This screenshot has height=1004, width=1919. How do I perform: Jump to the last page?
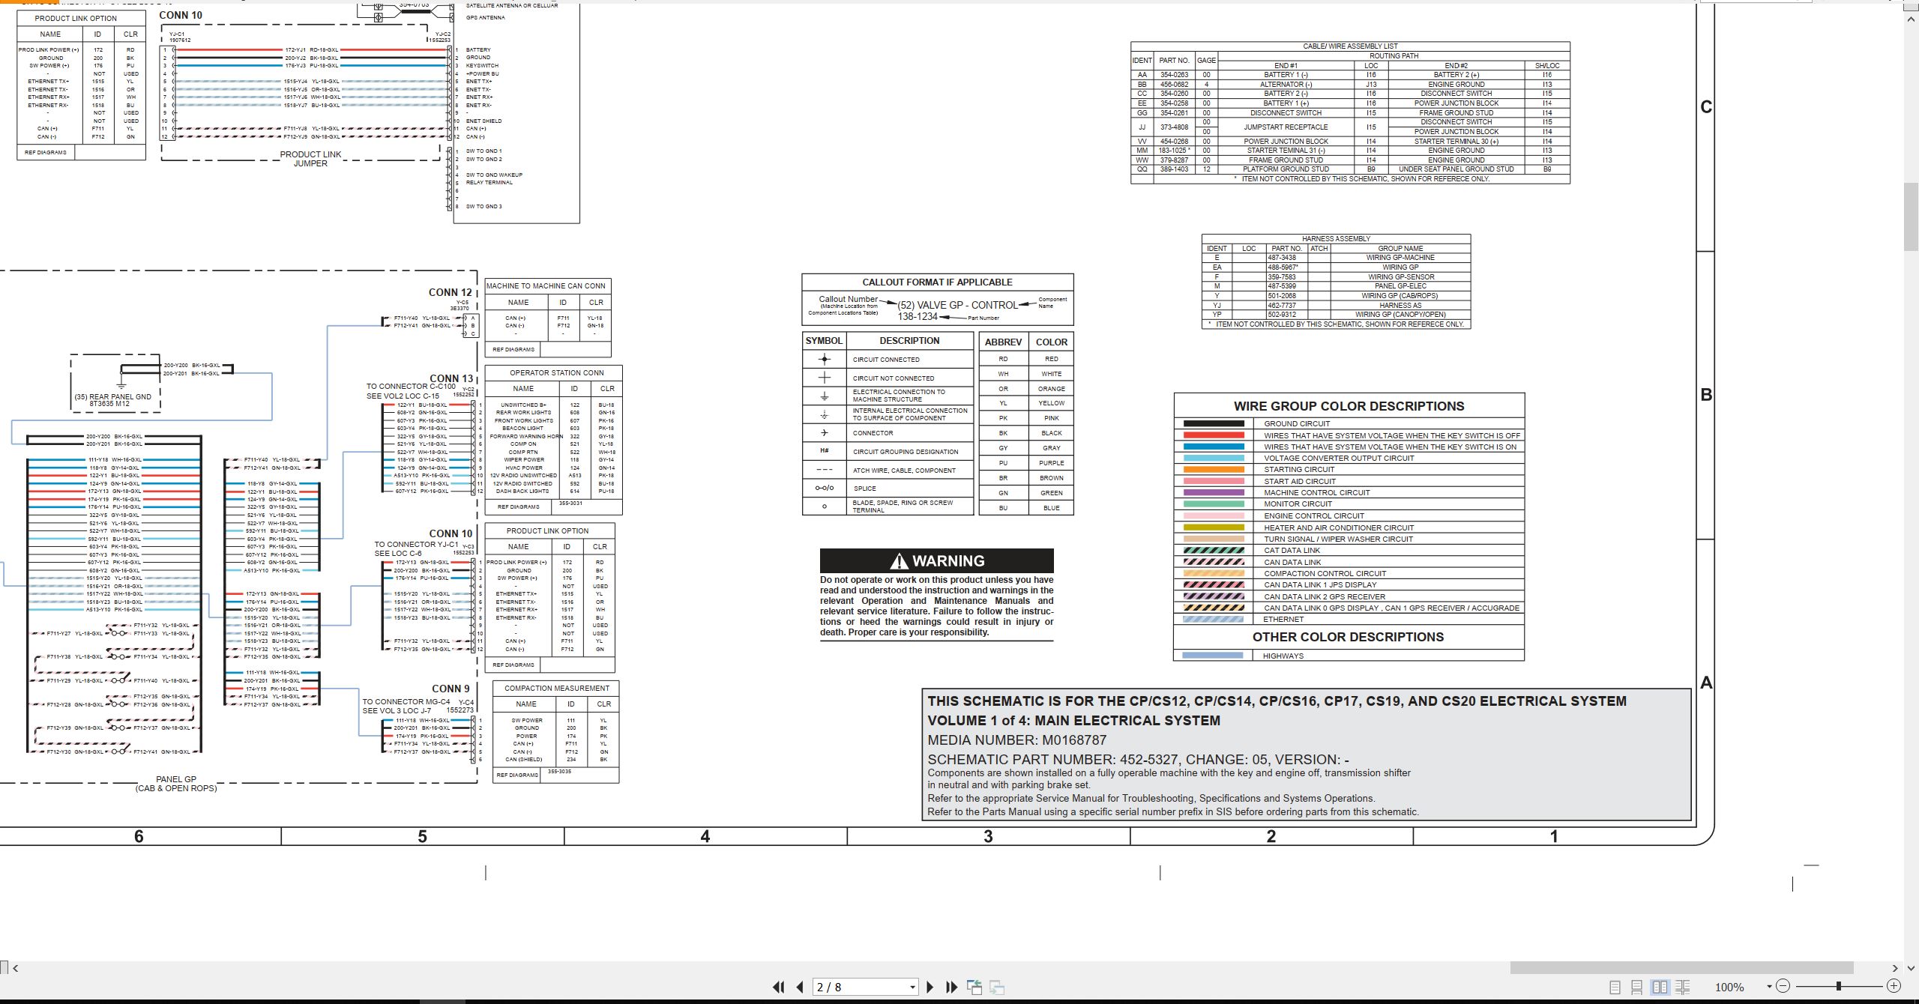coord(952,988)
